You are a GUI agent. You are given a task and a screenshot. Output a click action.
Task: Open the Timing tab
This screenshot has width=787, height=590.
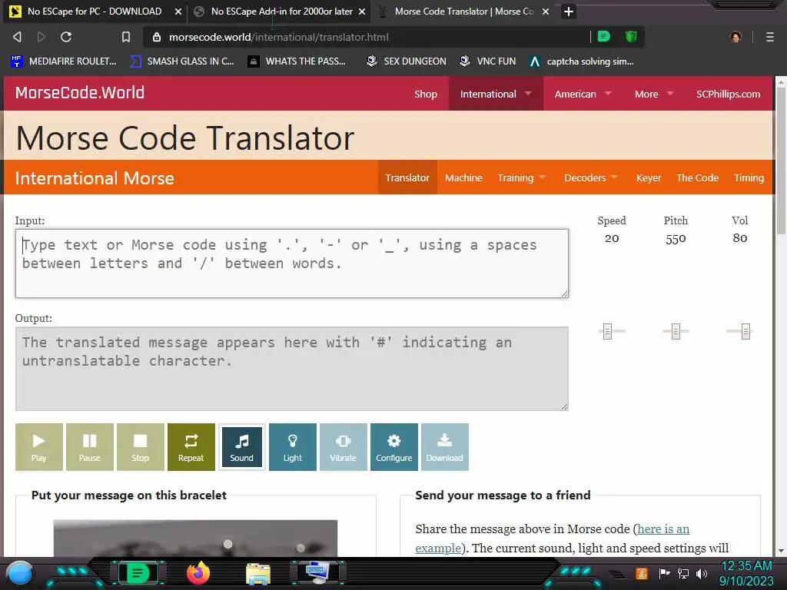click(x=749, y=177)
